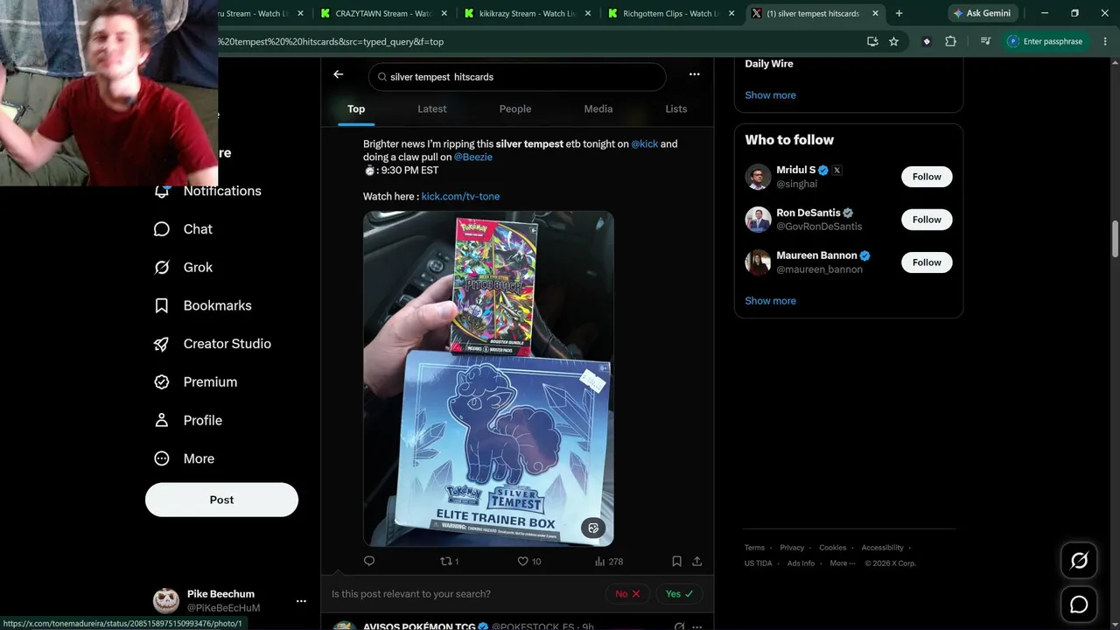
Task: Open the Cookies footer link
Action: [x=833, y=548]
